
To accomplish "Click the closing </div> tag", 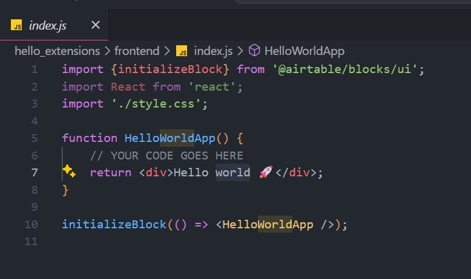I will coord(296,173).
